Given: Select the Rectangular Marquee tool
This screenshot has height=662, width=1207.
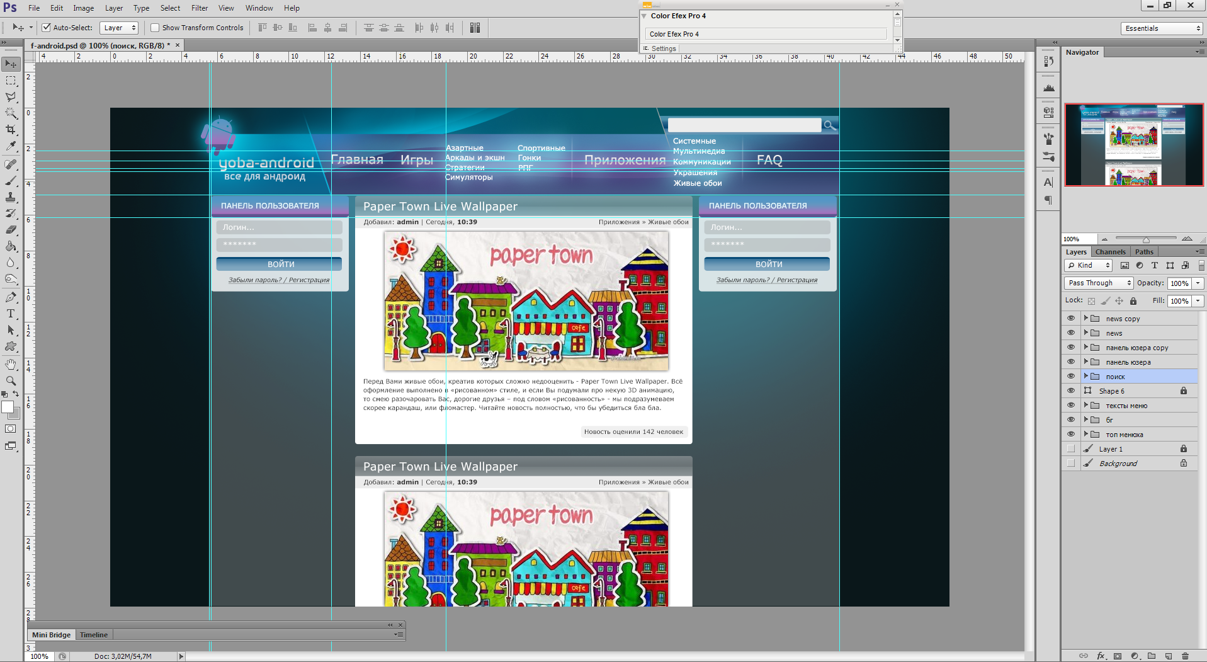Looking at the screenshot, I should (11, 81).
